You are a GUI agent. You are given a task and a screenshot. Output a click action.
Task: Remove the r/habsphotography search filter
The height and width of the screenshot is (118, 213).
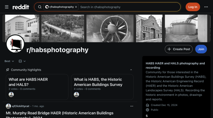click(76, 7)
